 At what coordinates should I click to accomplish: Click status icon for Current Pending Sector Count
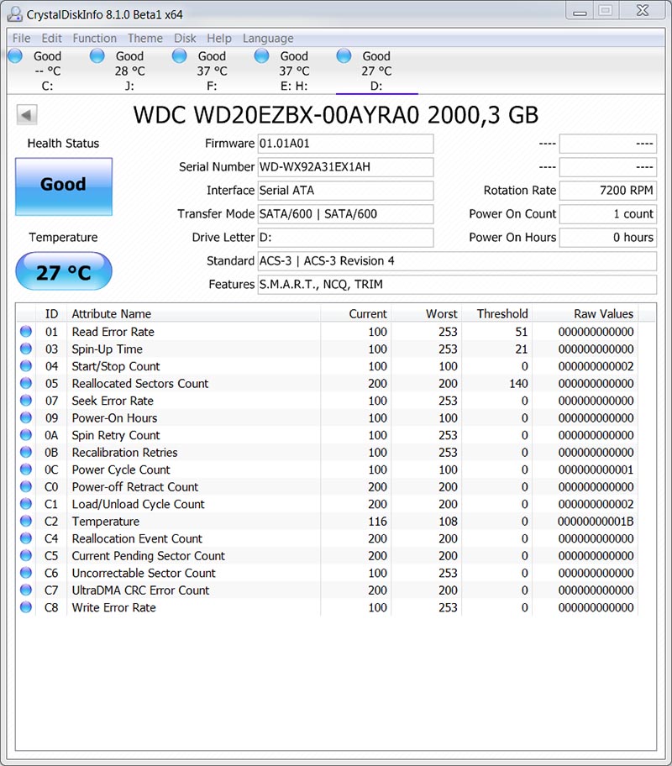coord(26,555)
